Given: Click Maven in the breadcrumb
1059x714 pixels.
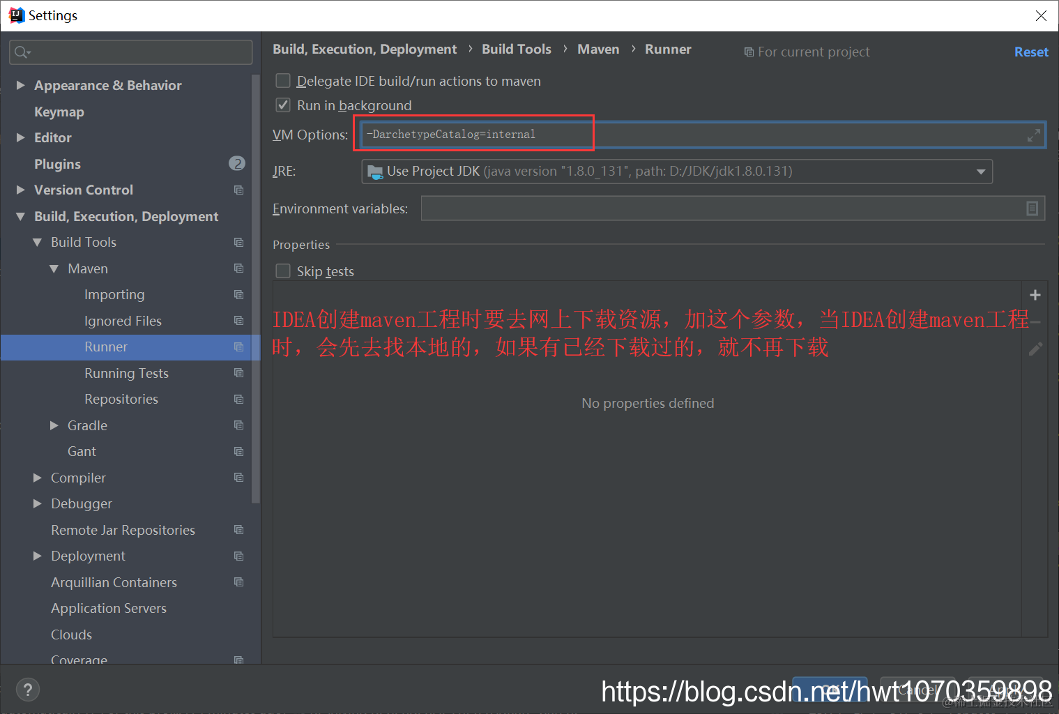Looking at the screenshot, I should 598,50.
